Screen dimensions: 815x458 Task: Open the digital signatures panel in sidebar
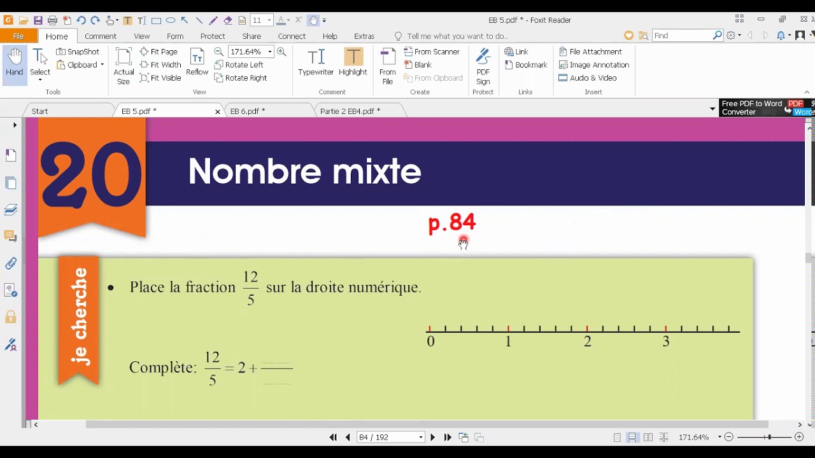[x=11, y=345]
